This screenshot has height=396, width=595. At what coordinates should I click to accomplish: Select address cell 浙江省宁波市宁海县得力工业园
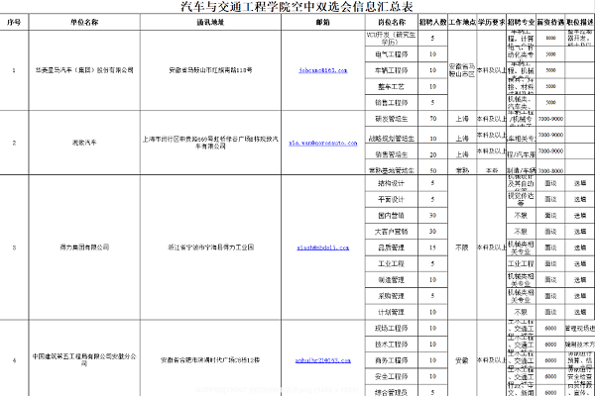[210, 247]
